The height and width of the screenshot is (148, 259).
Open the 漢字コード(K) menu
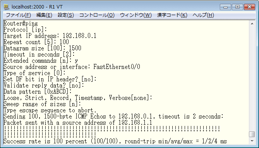point(172,15)
